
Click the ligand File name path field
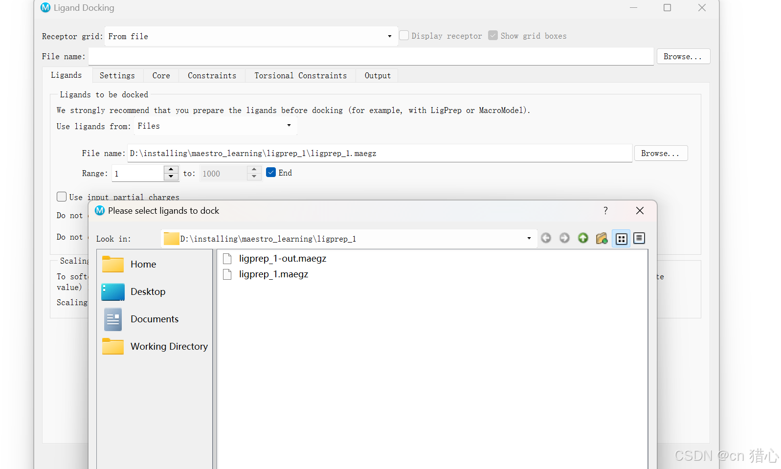(379, 153)
